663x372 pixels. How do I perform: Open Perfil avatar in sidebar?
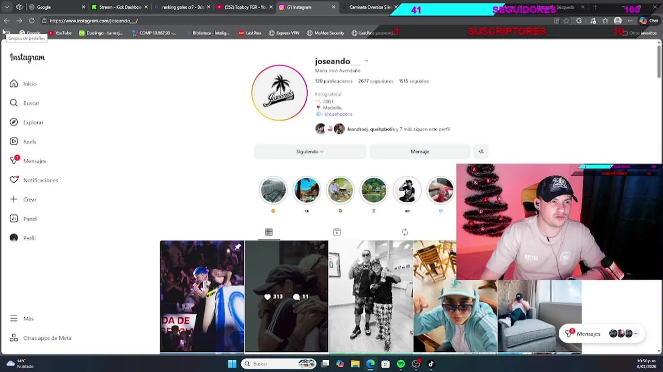point(14,238)
